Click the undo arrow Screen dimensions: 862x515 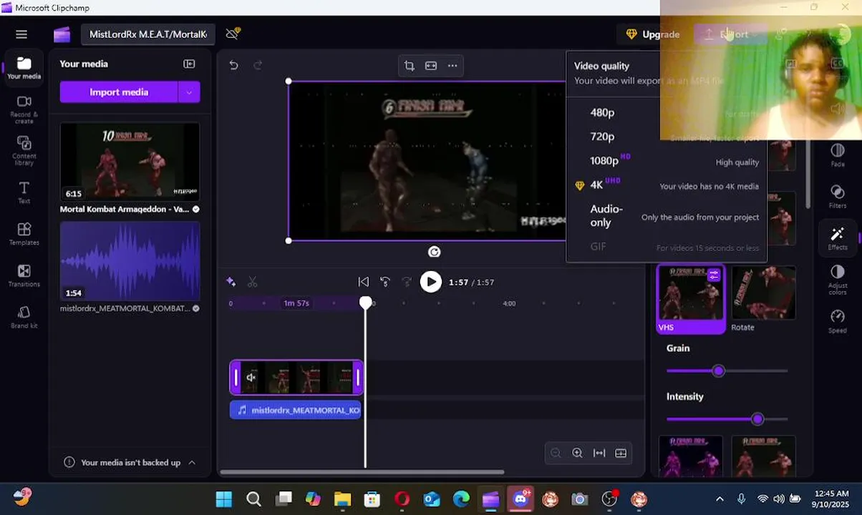point(233,65)
